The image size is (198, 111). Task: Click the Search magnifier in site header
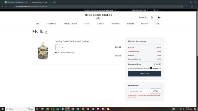[x=146, y=18]
